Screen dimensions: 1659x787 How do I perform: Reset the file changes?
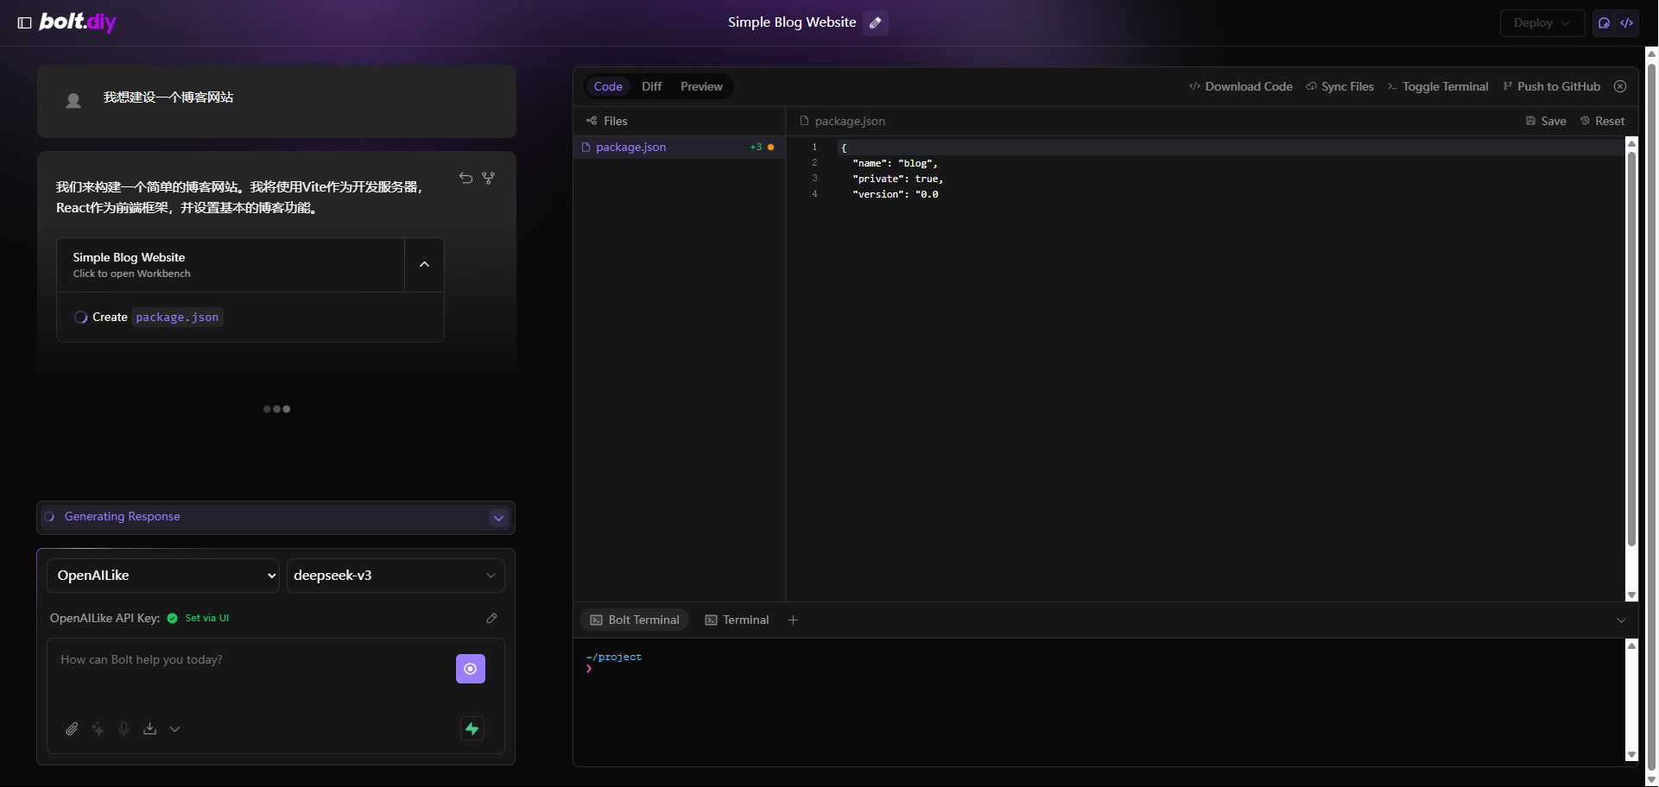tap(1602, 121)
